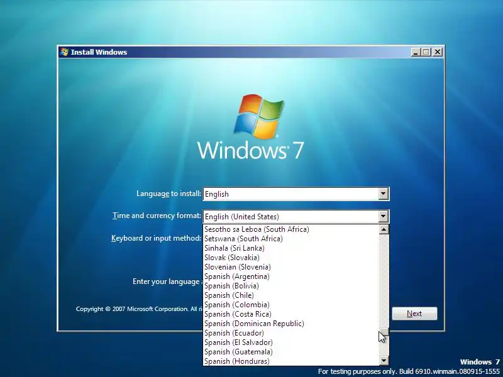Select Slovak (Slovakia) option
Screen dimensions: 503x377
pyautogui.click(x=291, y=258)
